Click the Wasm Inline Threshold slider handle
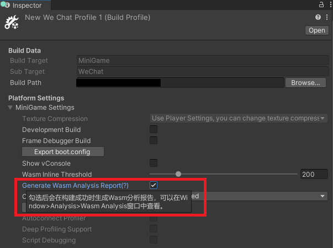This screenshot has height=248, width=333. 178,174
